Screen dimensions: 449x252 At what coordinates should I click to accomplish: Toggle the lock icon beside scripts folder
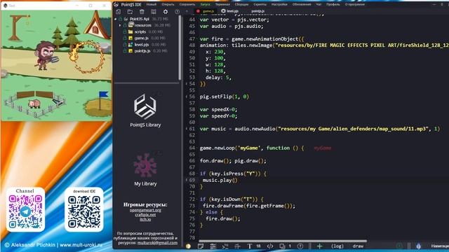[125, 31]
